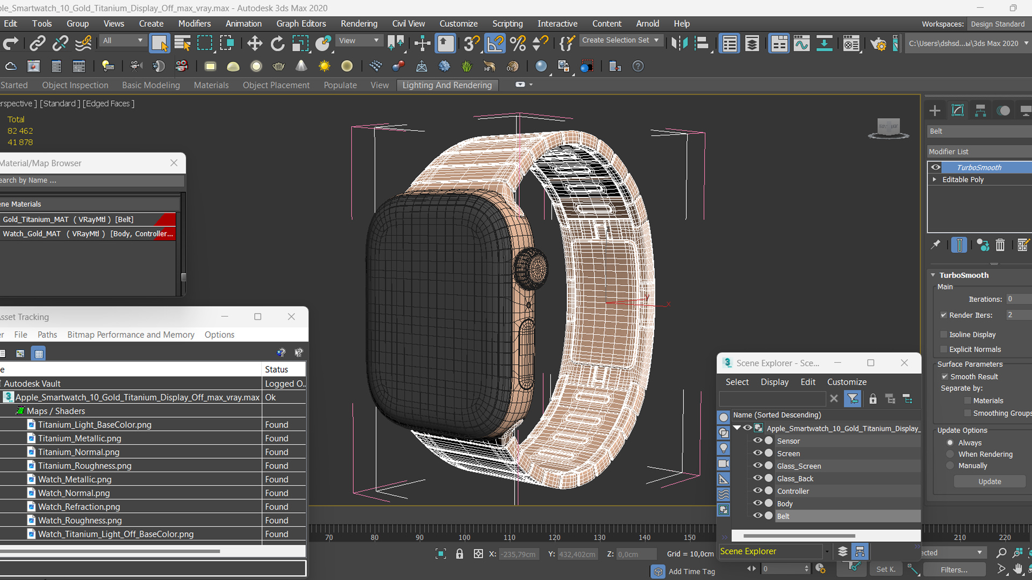Image resolution: width=1032 pixels, height=580 pixels.
Task: Toggle TurboSmooth modifier visibility eye
Action: tap(936, 168)
